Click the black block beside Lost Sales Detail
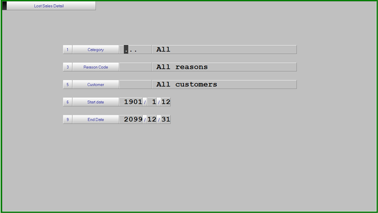This screenshot has height=213, width=378. coord(5,6)
